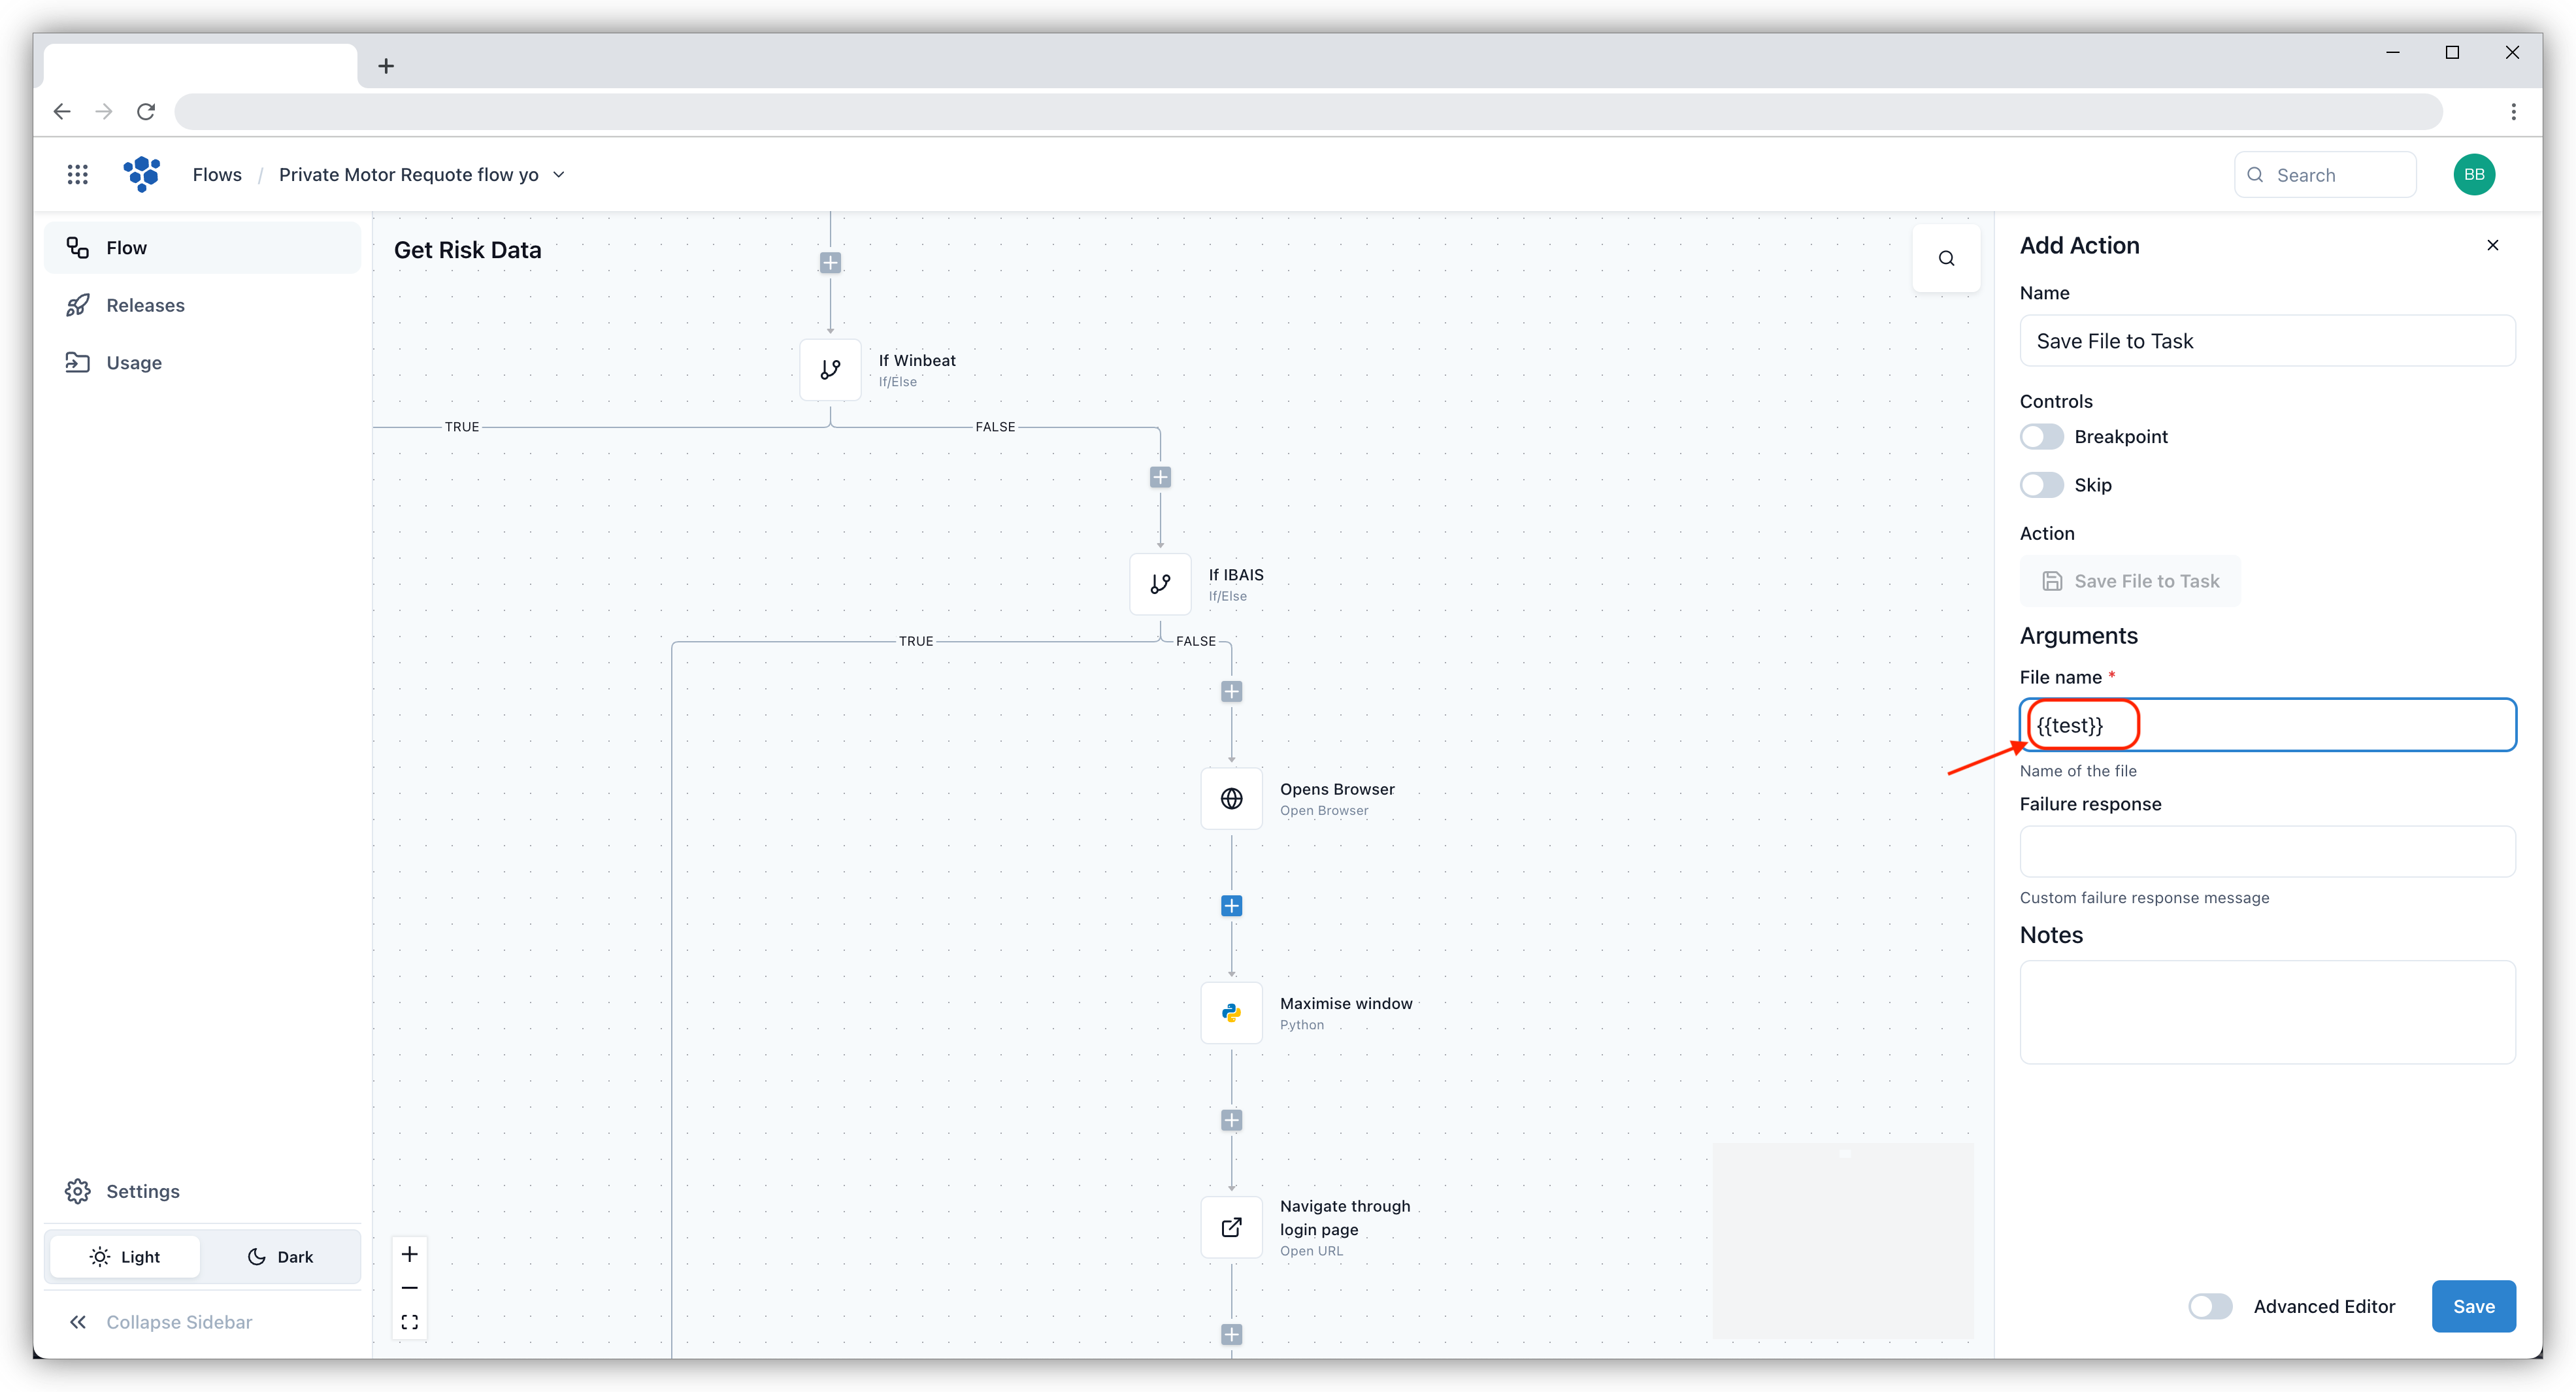Image resolution: width=2576 pixels, height=1392 pixels.
Task: Click the blue Save button
Action: 2473,1306
